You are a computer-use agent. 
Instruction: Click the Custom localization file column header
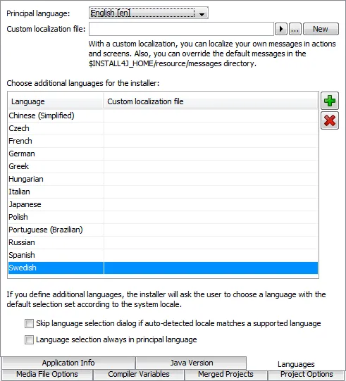click(211, 101)
